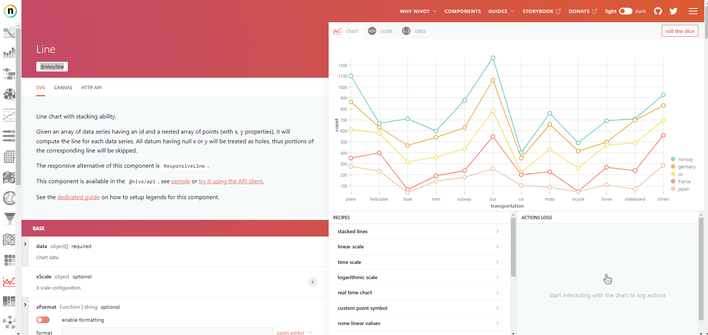Open the real time chart recipe

[419, 292]
